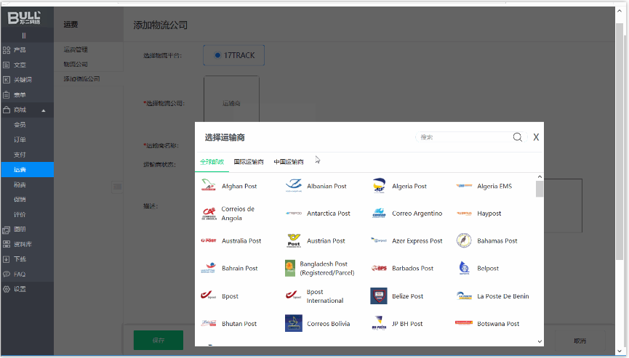
Task: Select the Bahamas Post emblem
Action: 464,240
